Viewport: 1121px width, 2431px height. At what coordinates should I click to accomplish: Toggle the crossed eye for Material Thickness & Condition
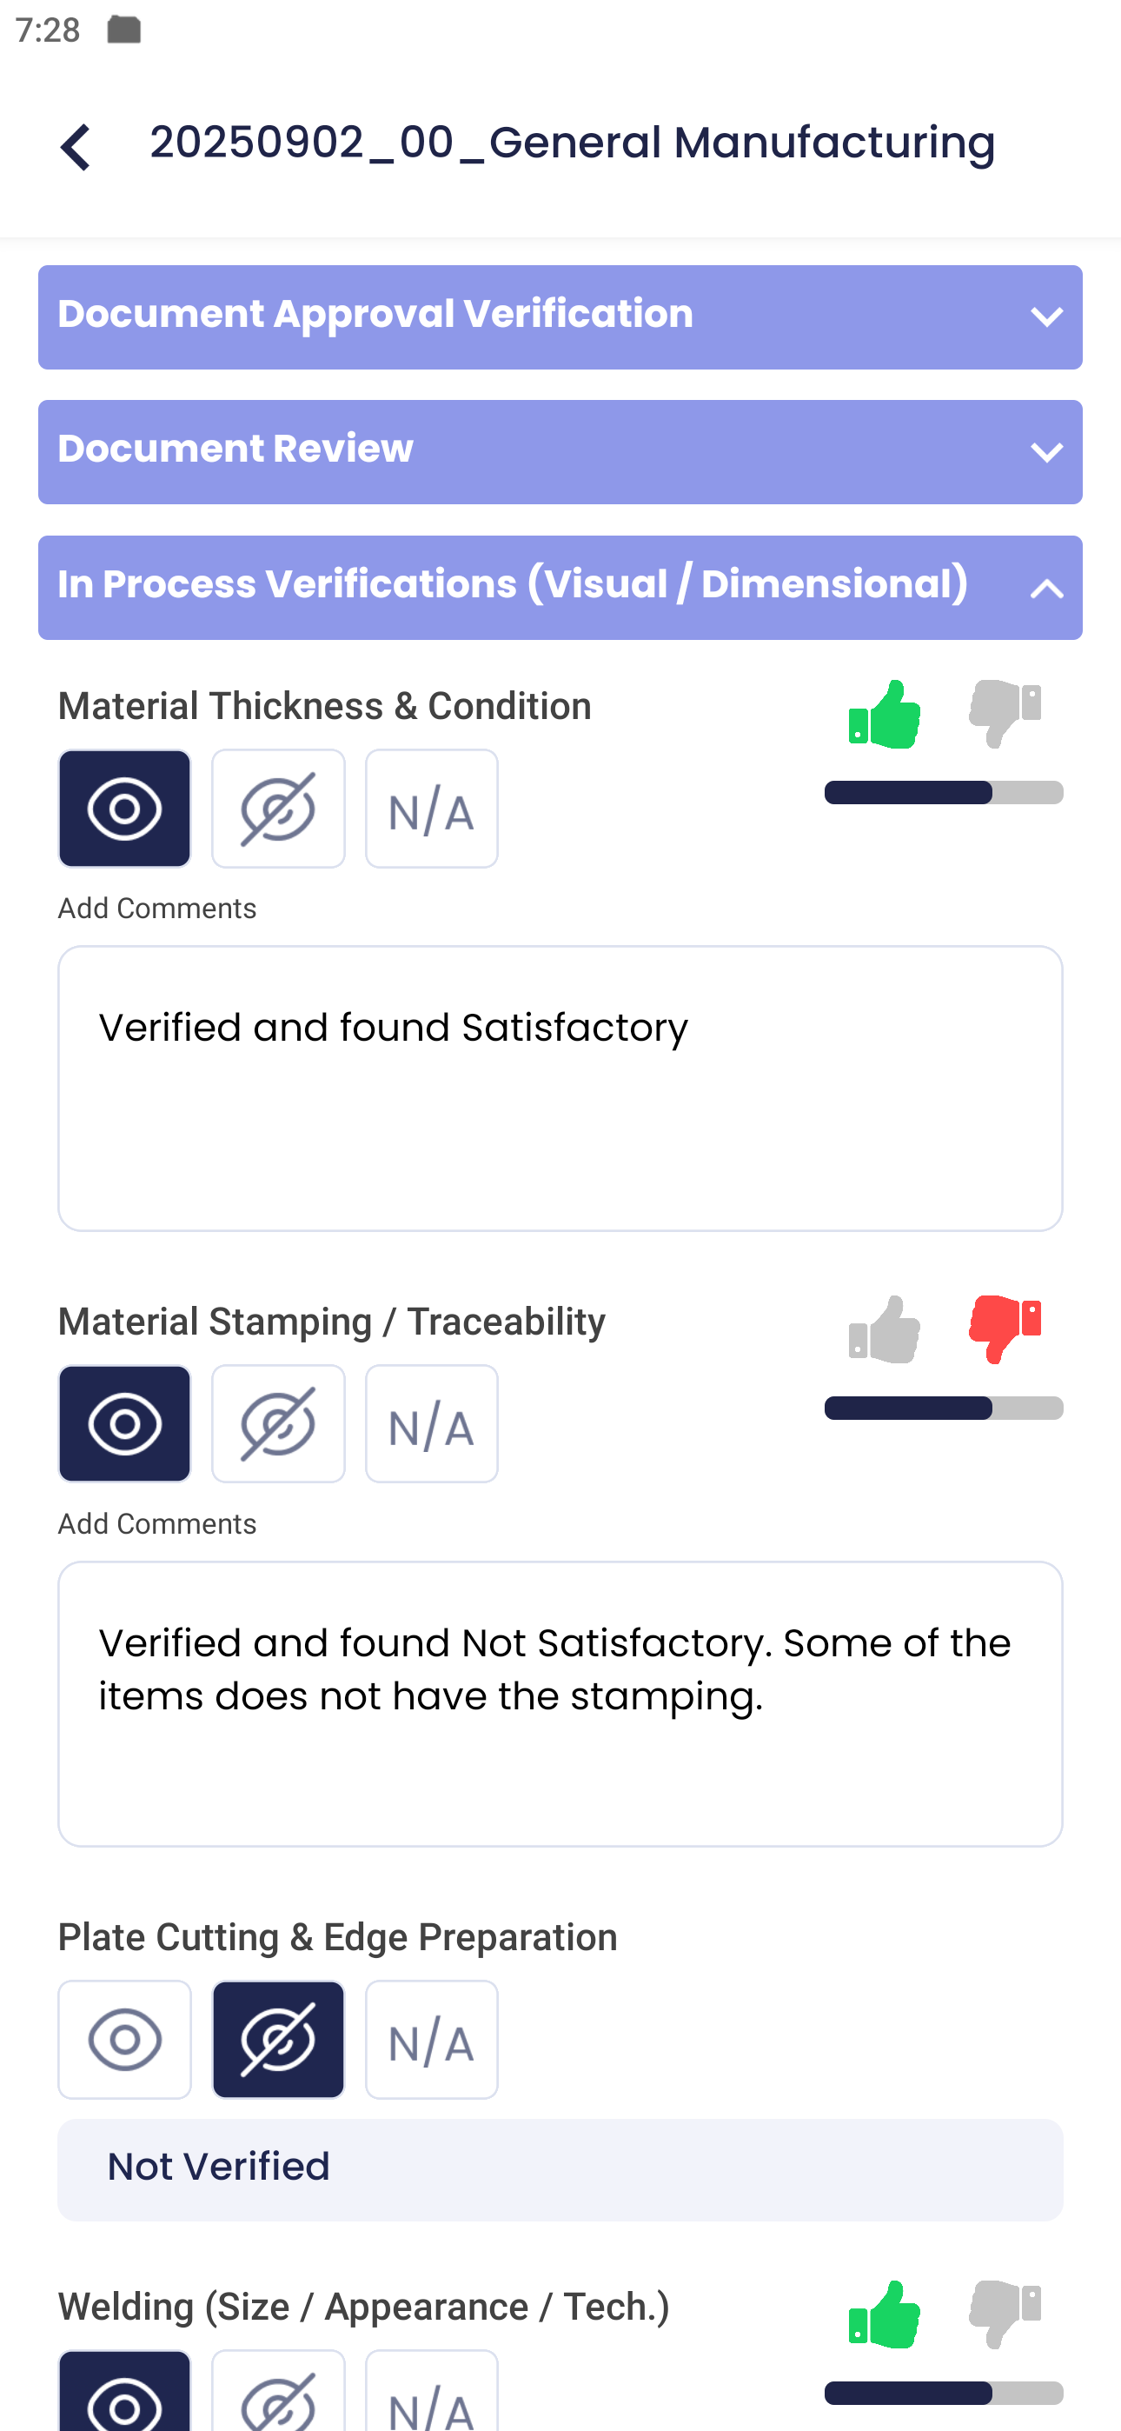pyautogui.click(x=278, y=808)
